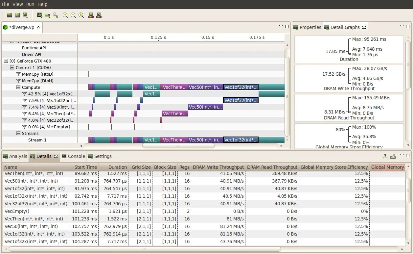Open the View menu

click(x=18, y=4)
